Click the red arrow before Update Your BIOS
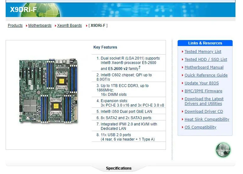The image size is (243, 174). [183, 83]
